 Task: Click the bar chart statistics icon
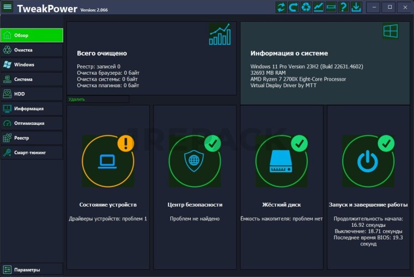pyautogui.click(x=220, y=34)
